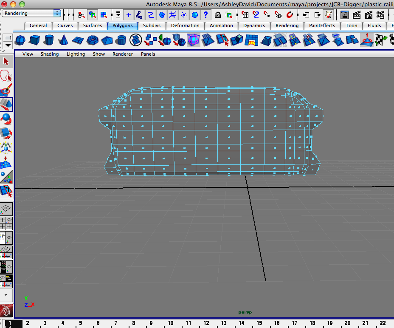
Task: Switch to the Curves shelf tab
Action: coord(65,25)
